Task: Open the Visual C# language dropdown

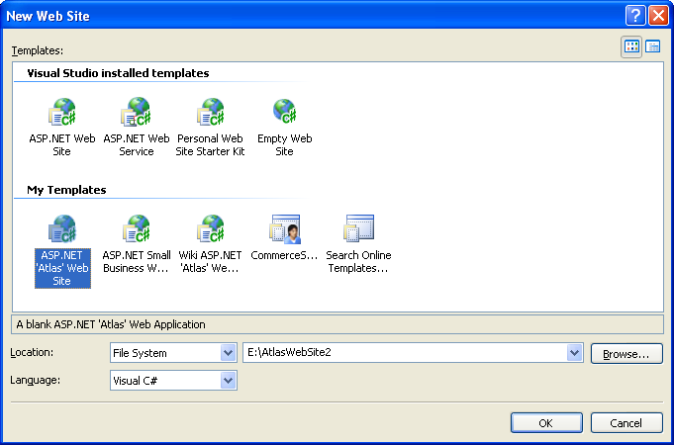Action: pos(228,381)
